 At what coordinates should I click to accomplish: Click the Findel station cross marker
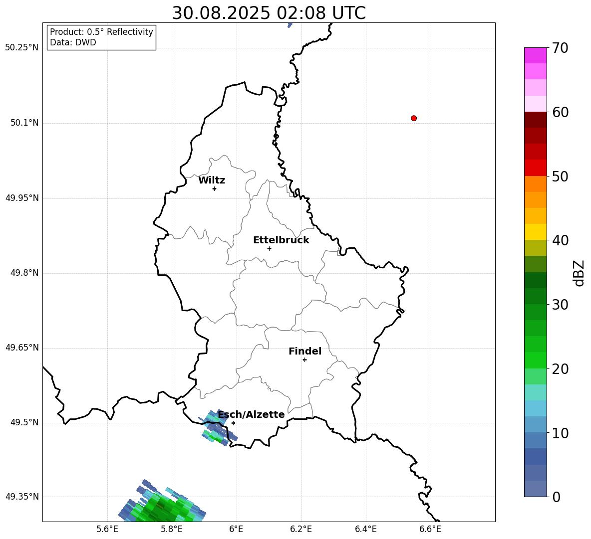coord(304,360)
